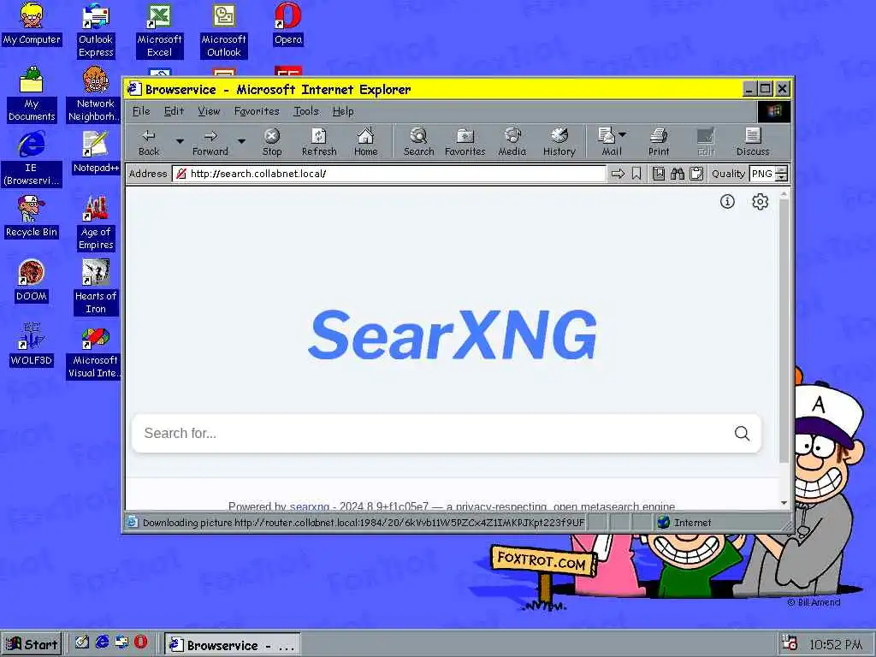Click the clipboard icon in address bar
Viewport: 876px width, 657px height.
click(x=696, y=174)
